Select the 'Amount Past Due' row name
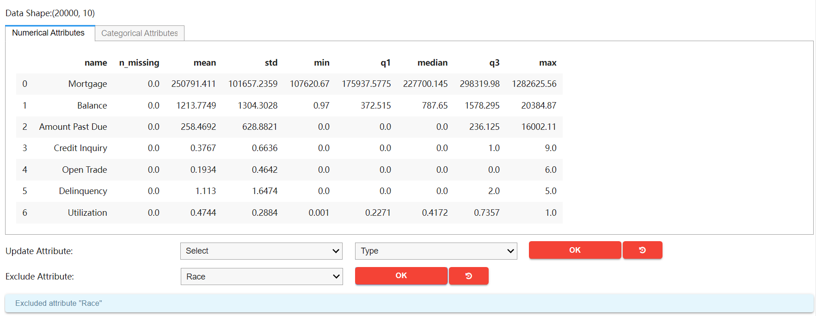Viewport: 816px width, 316px height. tap(73, 127)
